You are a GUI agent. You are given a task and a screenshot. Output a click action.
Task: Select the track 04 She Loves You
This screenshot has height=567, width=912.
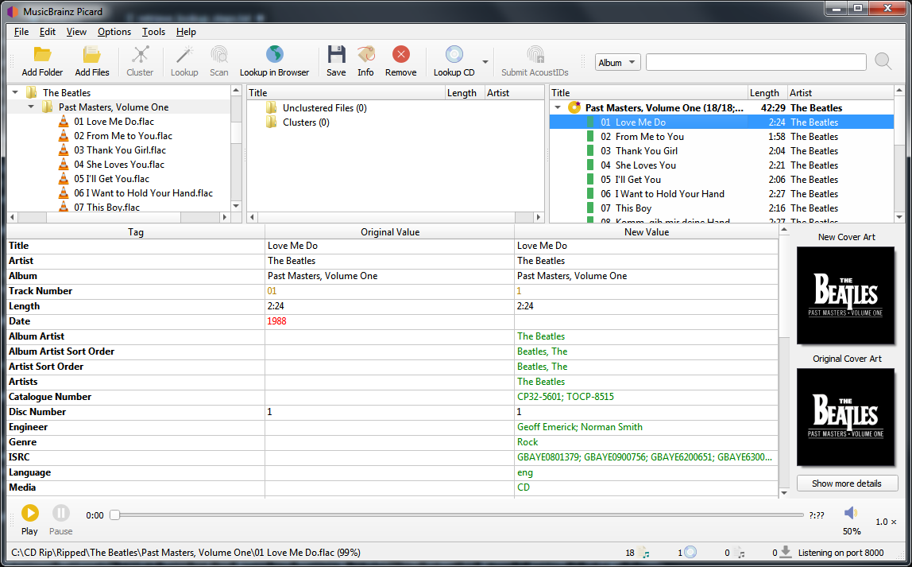(645, 165)
